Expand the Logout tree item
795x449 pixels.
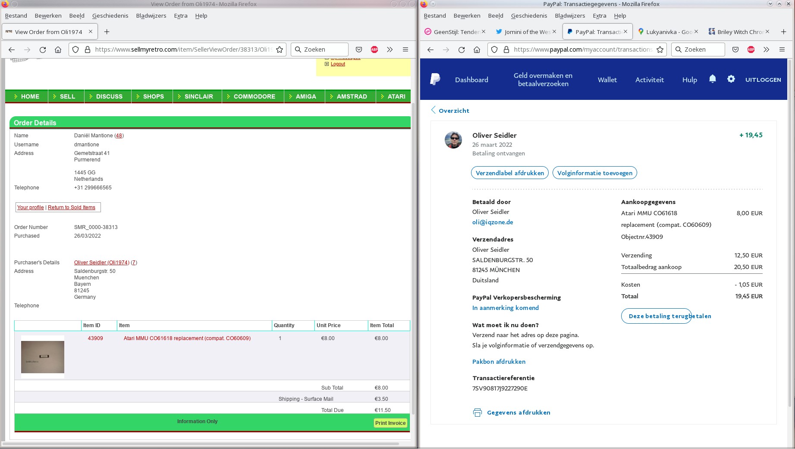[327, 64]
